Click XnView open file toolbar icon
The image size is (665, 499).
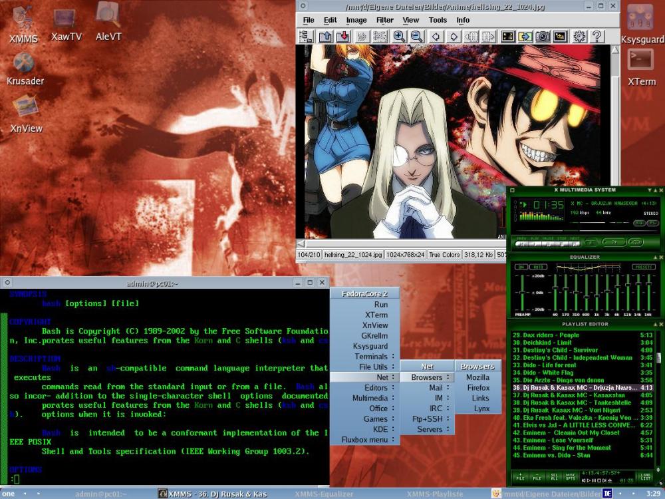[326, 37]
